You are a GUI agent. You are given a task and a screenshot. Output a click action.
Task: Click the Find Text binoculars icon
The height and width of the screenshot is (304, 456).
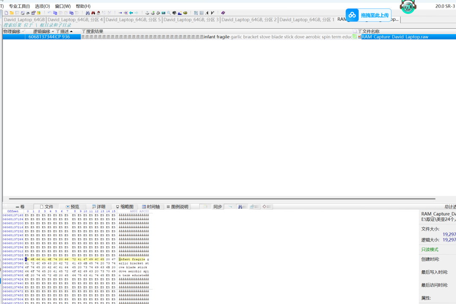click(x=87, y=13)
